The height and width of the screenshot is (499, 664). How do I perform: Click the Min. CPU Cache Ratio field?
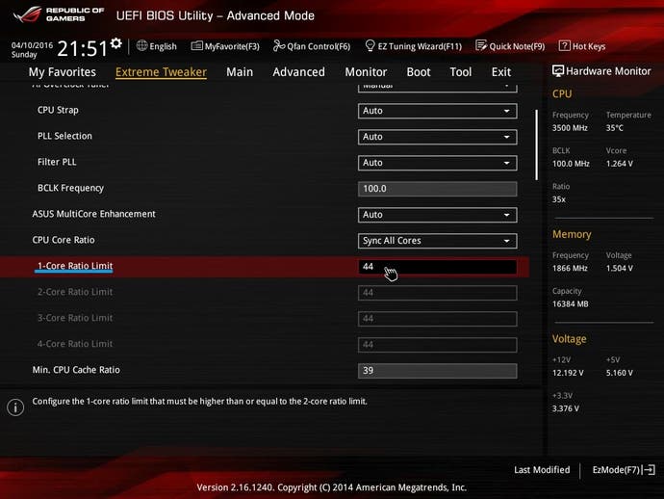pyautogui.click(x=438, y=371)
